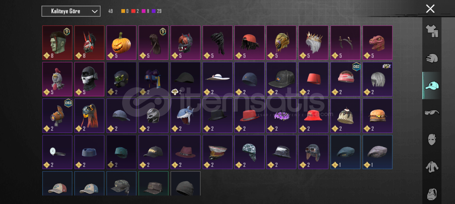This screenshot has width=455, height=204.
Task: Click the orange quality color indicator
Action: [x=123, y=11]
